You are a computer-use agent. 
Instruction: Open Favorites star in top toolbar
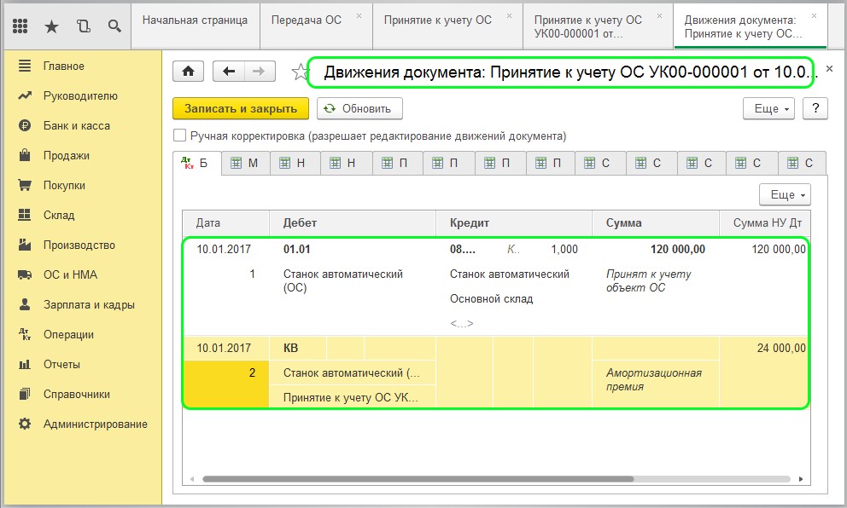click(51, 26)
